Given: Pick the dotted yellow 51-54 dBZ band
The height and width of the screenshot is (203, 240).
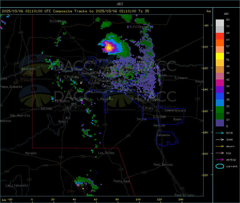Looking at the screenshot, I should (220, 56).
